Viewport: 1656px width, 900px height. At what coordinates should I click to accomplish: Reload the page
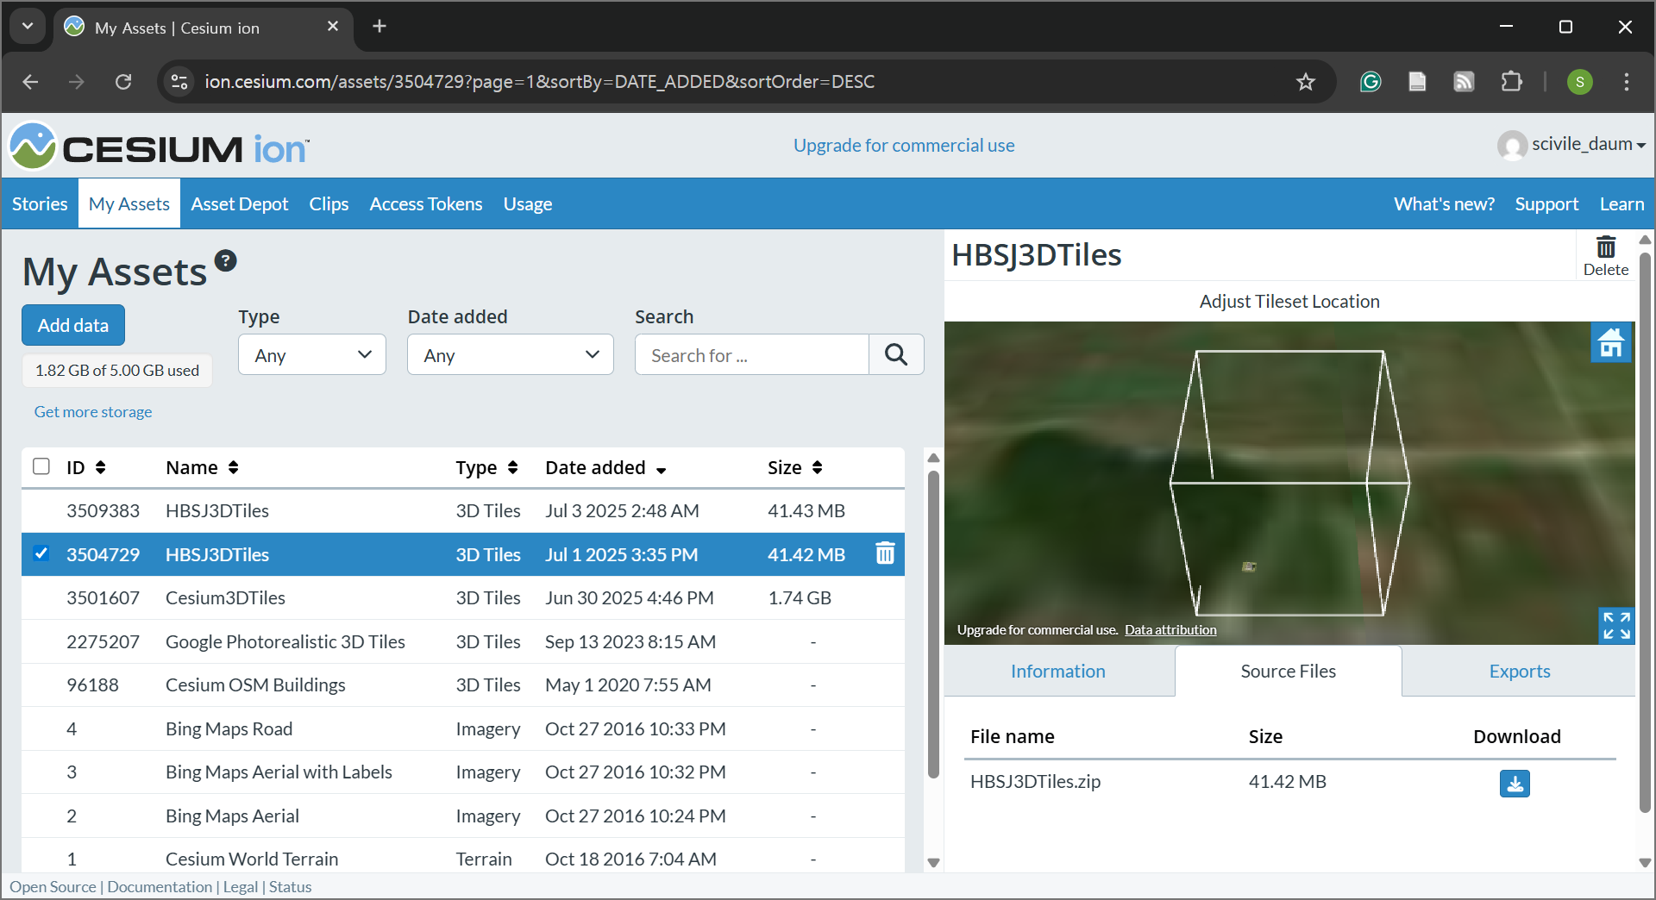coord(123,82)
